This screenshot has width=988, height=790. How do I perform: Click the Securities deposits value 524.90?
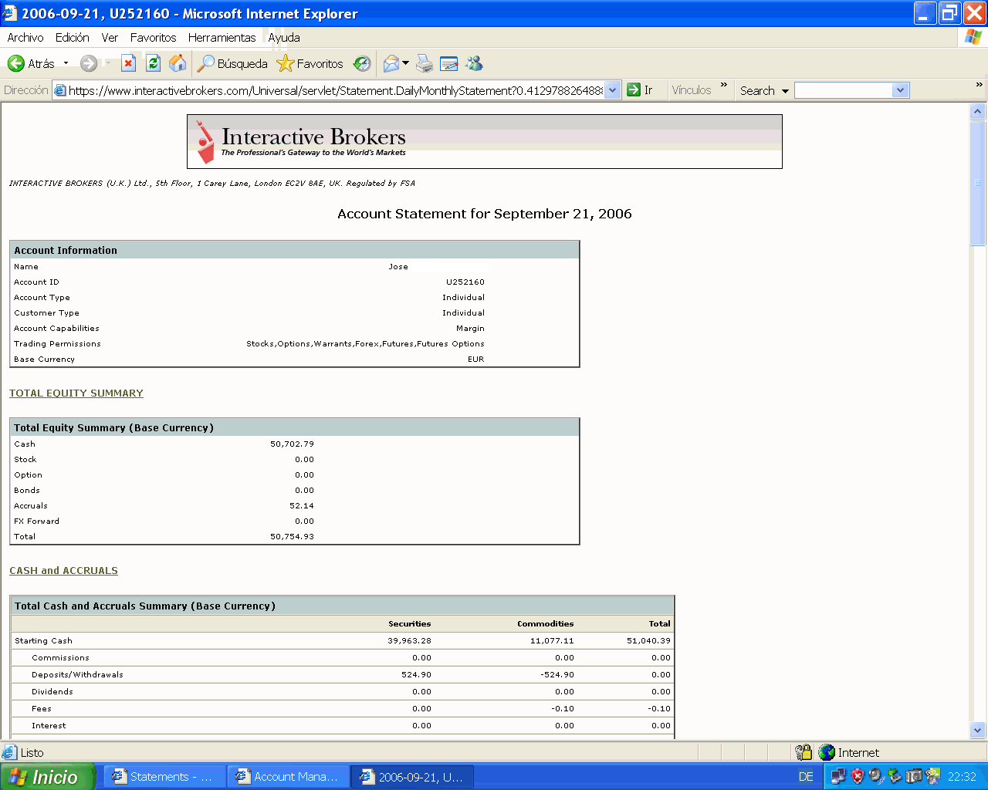416,674
